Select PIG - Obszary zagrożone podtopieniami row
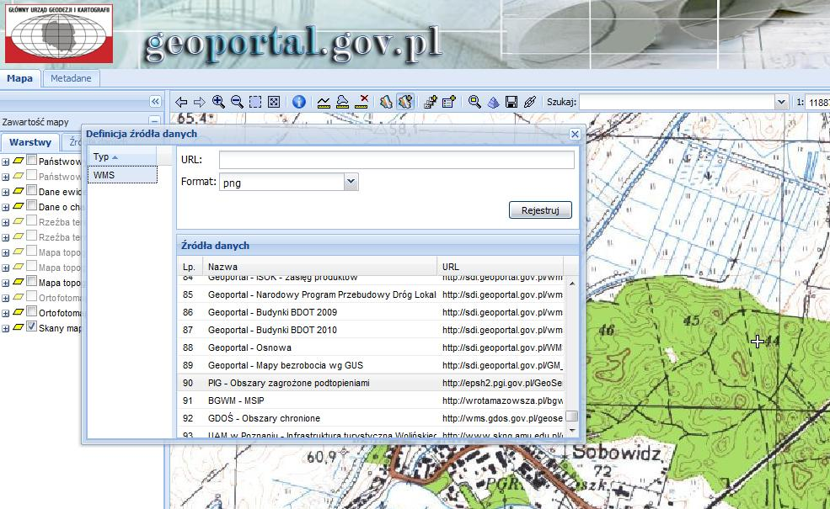Screen dimensions: 830x509 coord(371,383)
